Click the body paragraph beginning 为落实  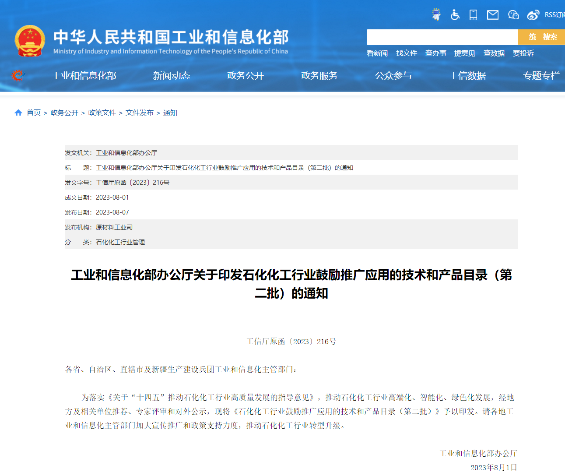point(290,412)
